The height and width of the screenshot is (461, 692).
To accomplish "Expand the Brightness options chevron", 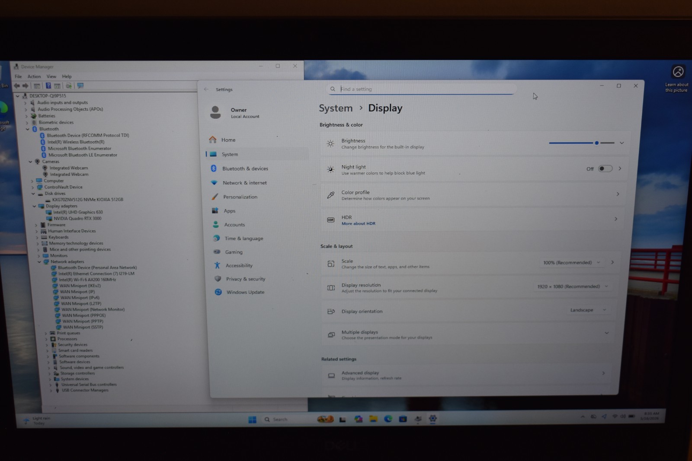I will [622, 143].
